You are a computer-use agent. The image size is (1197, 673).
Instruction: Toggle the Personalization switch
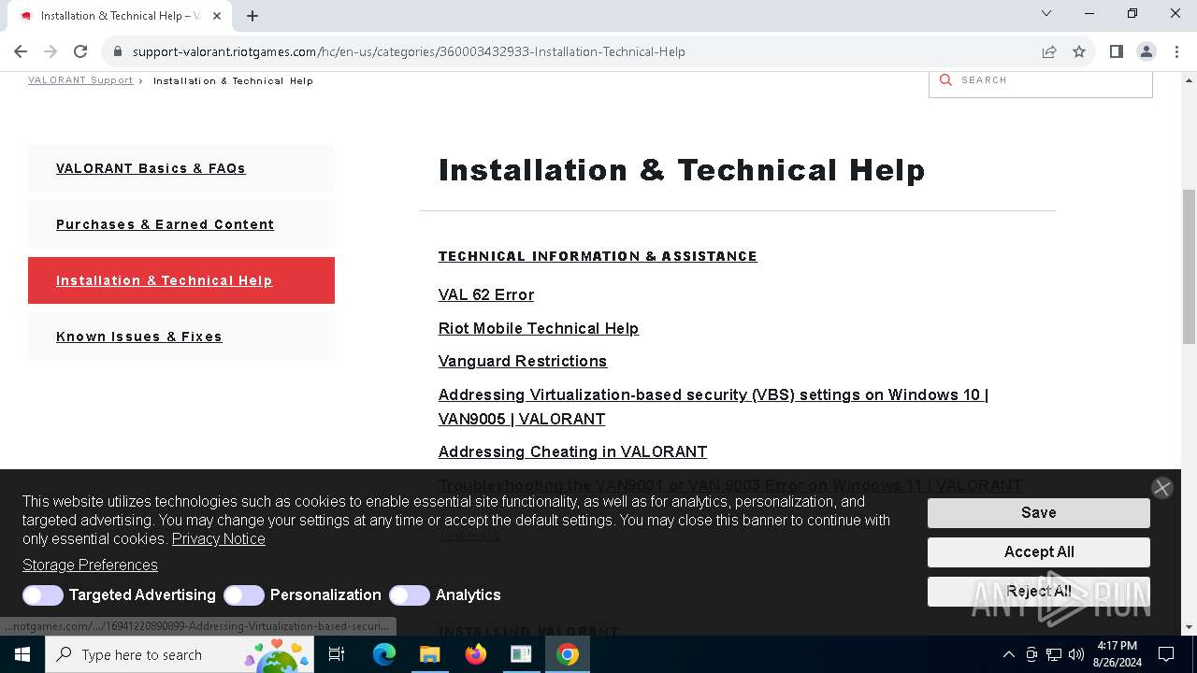[244, 595]
